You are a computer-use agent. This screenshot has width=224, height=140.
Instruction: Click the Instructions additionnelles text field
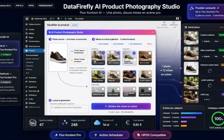(69, 109)
